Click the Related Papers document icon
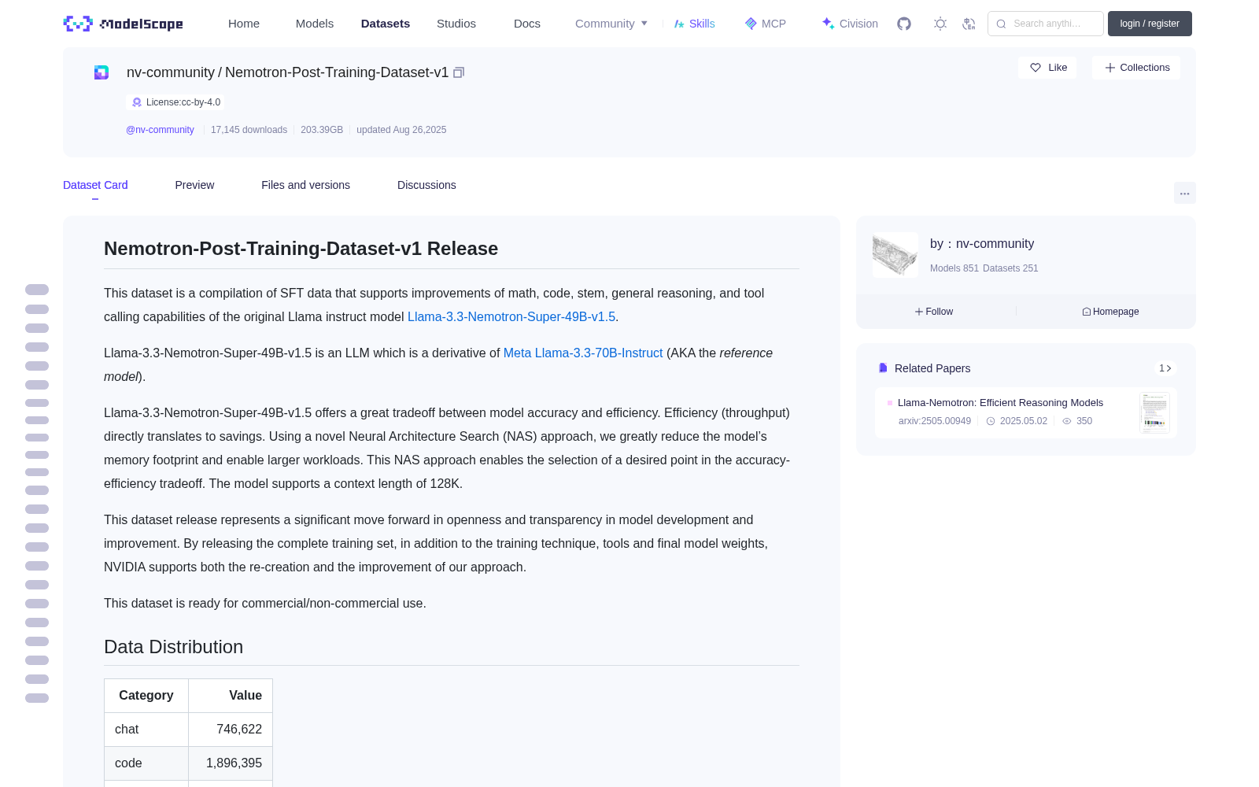1259x787 pixels. 883,368
